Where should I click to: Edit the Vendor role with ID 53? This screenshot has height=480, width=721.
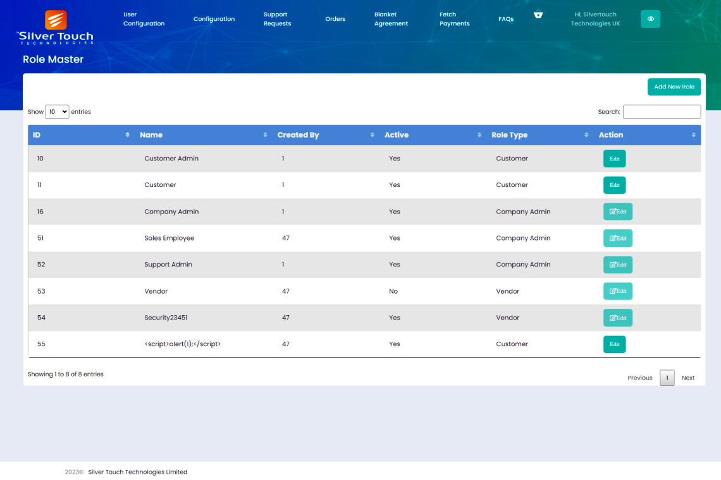coord(617,291)
